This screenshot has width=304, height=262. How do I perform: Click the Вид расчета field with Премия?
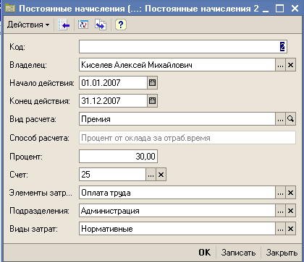click(x=177, y=119)
